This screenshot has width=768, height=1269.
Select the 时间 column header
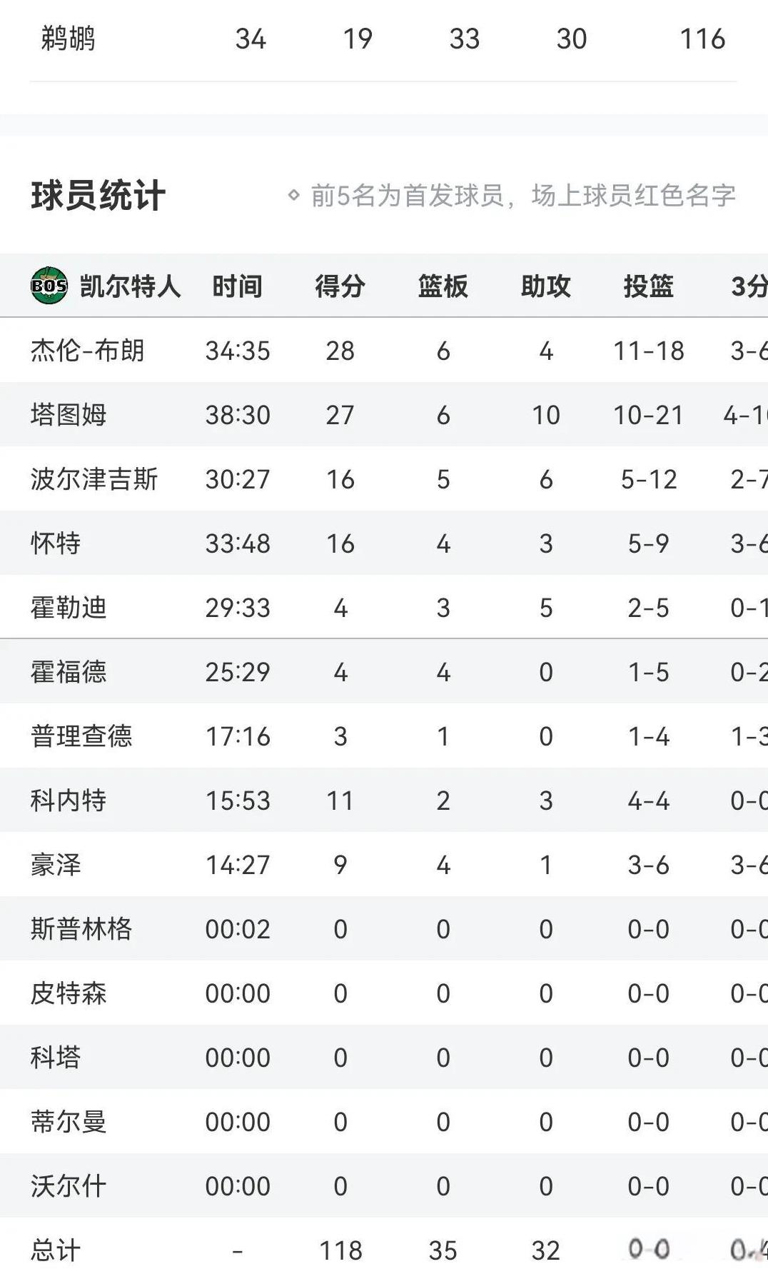(237, 286)
